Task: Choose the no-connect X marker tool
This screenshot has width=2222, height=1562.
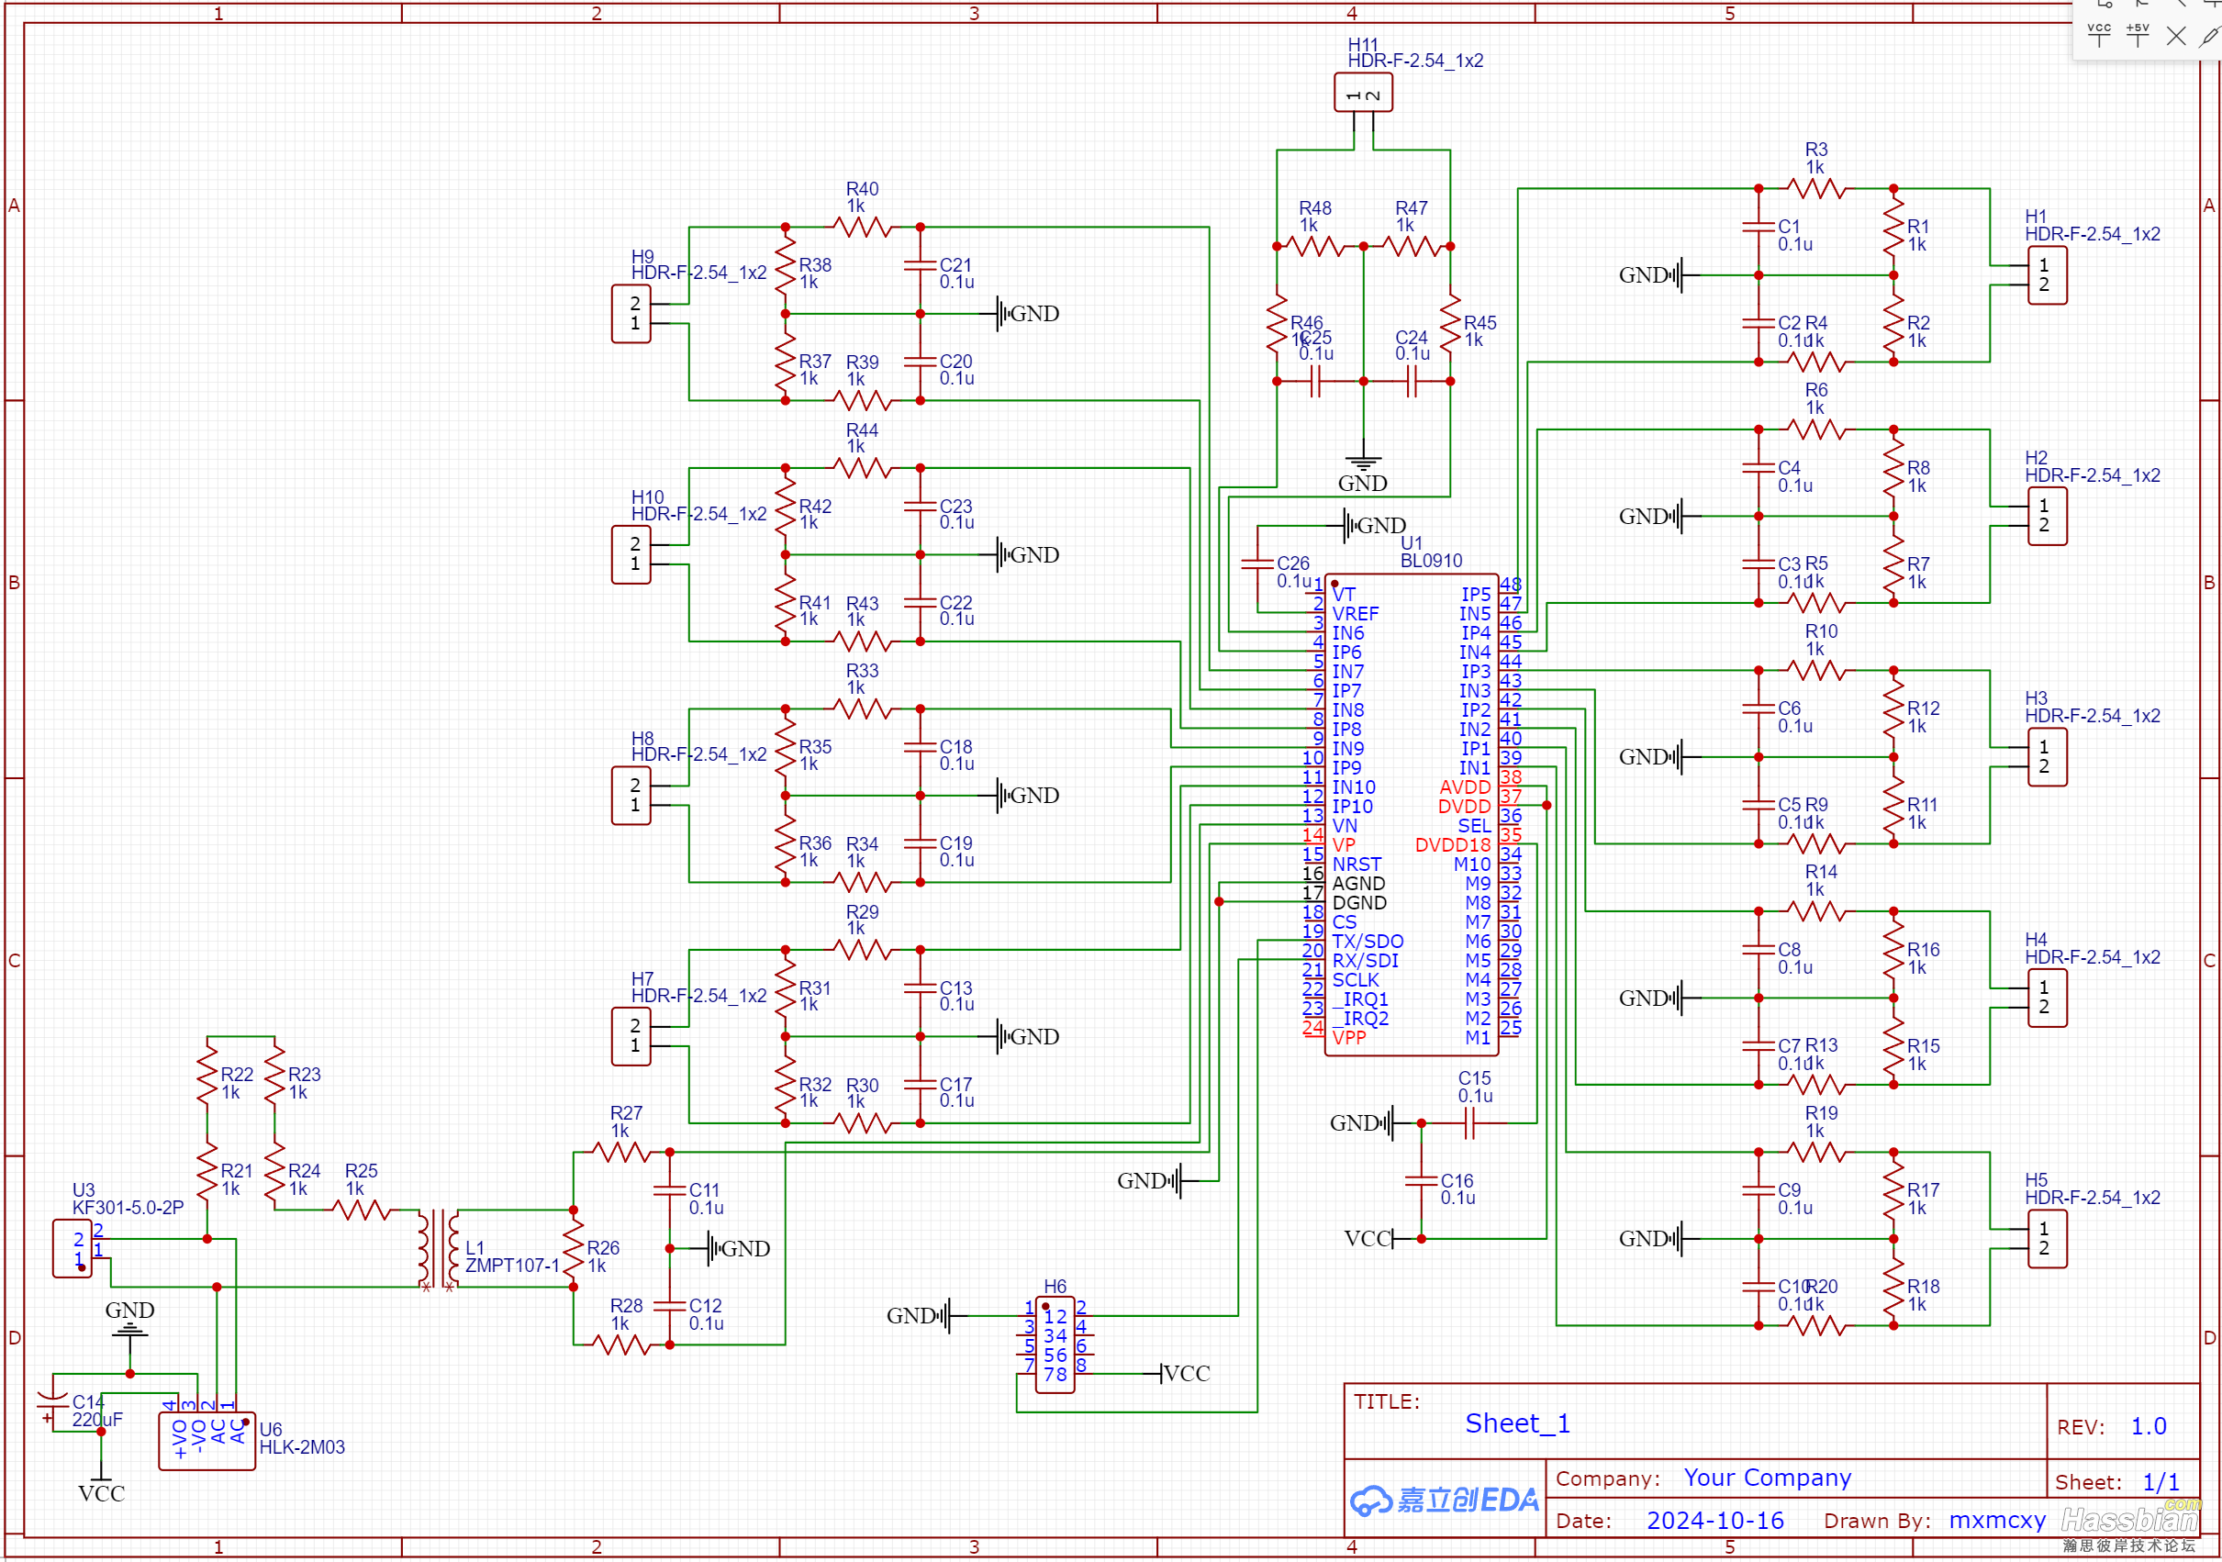Action: click(x=2176, y=36)
